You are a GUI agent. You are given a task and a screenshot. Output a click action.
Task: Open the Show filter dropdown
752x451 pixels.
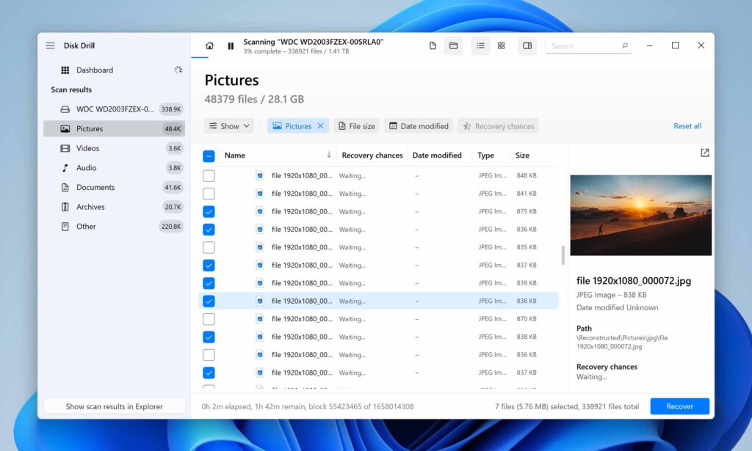coord(228,125)
